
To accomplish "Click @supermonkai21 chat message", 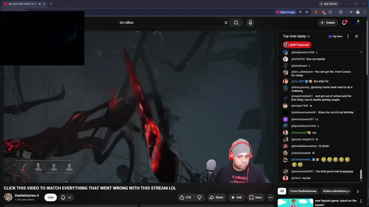I will (x=321, y=98).
